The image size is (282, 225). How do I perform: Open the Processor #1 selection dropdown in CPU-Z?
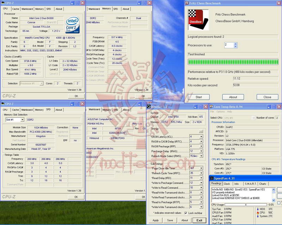click(x=42, y=83)
